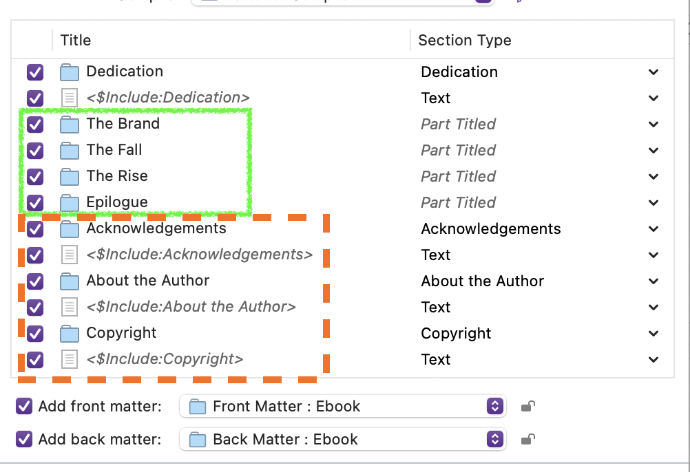Screen dimensions: 690x472
Task: Select the <$Include:Acknowledgements> row title
Action: pyautogui.click(x=199, y=255)
